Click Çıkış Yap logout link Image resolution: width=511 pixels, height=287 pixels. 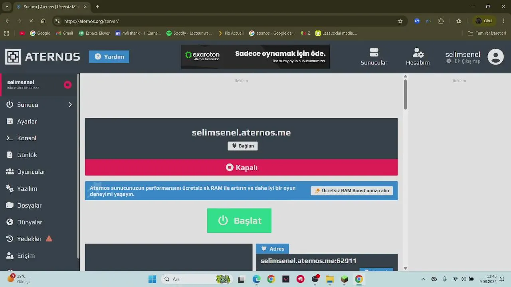467,61
